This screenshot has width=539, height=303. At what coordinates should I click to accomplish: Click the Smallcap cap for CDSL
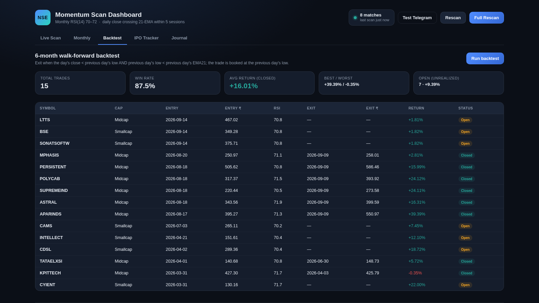click(x=123, y=249)
